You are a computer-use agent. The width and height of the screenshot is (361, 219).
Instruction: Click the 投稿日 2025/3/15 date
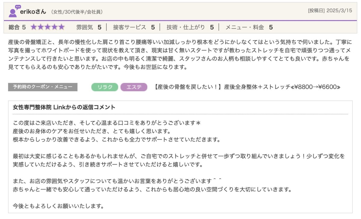tap(330, 11)
